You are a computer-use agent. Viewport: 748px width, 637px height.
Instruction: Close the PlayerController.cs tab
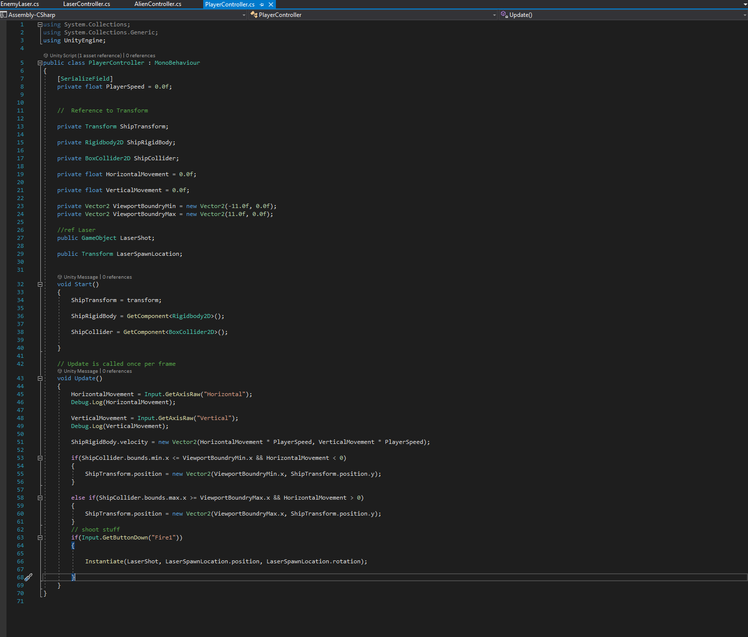(271, 4)
